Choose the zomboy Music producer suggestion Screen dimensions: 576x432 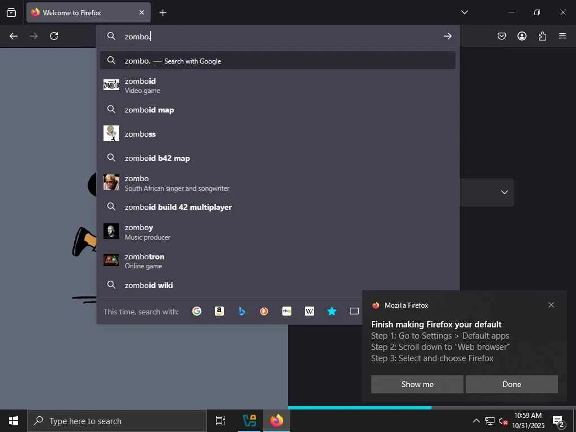pos(278,231)
